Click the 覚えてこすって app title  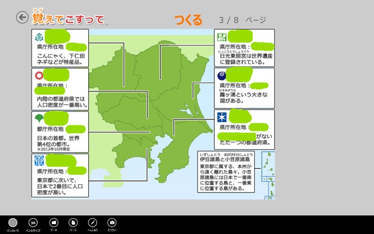click(68, 19)
